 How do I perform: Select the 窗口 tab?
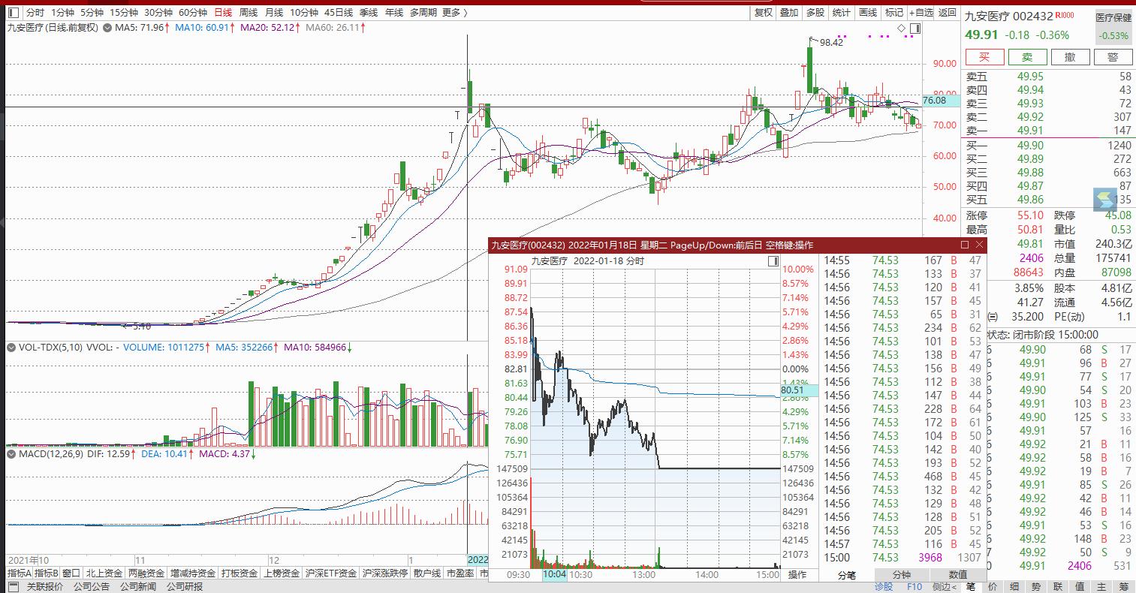coord(71,573)
